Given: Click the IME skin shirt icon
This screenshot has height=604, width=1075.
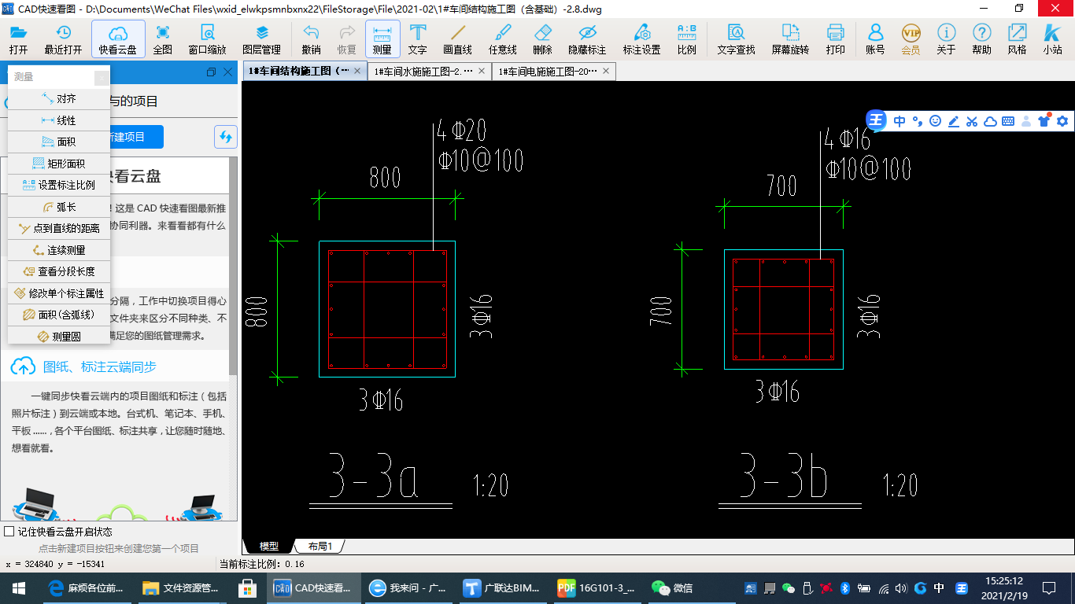Looking at the screenshot, I should [1044, 120].
